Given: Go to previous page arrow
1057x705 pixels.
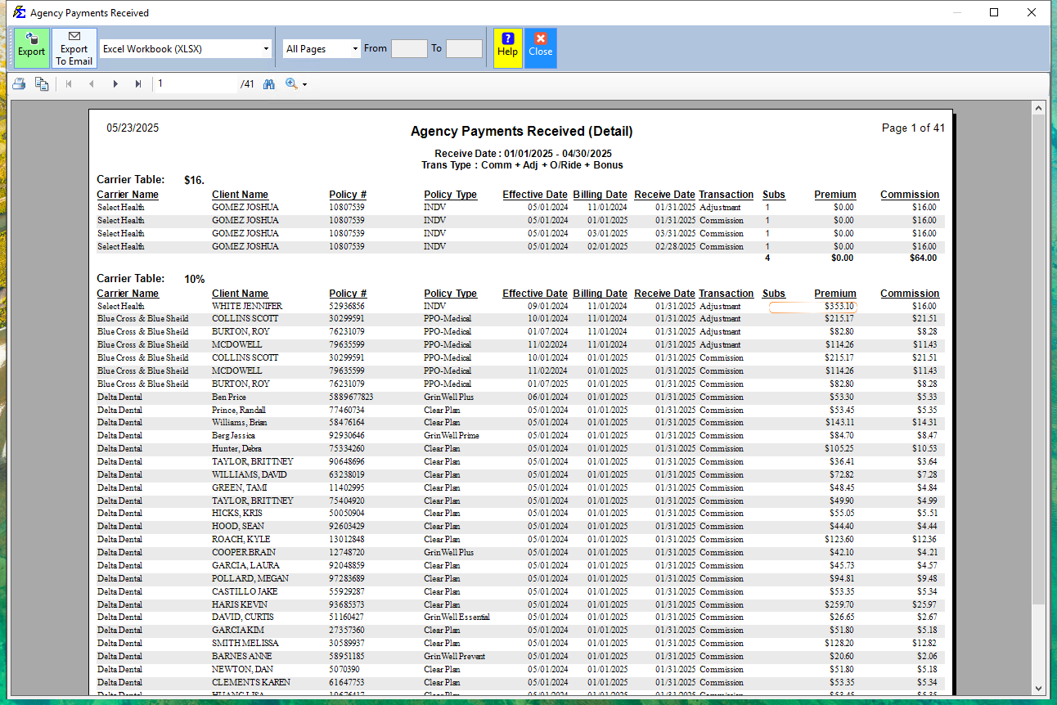Looking at the screenshot, I should 92,84.
